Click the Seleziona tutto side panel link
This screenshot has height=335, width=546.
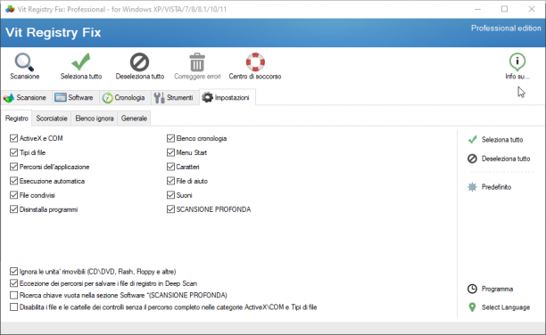(x=502, y=140)
